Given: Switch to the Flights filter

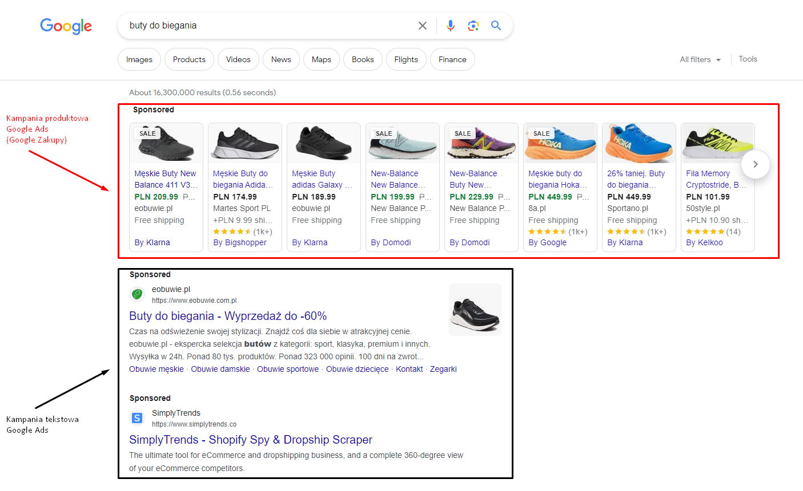Looking at the screenshot, I should 406,59.
